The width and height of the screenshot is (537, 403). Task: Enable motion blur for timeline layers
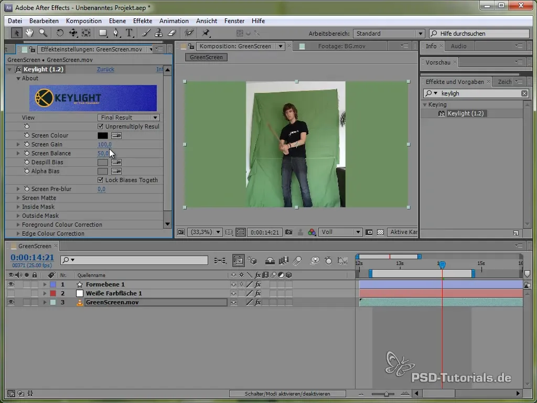tap(298, 261)
